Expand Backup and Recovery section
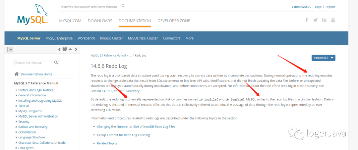 (x=16, y=127)
